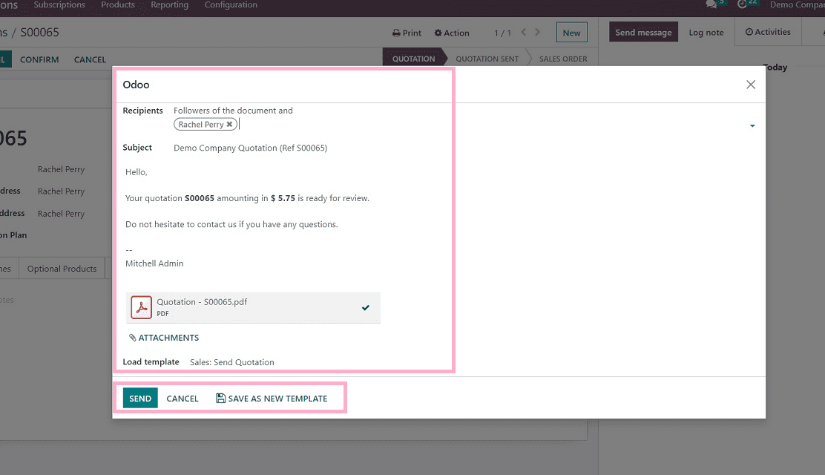Cancel the email composer dialog
Viewport: 825px width, 475px height.
click(183, 399)
